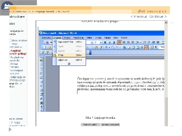Click the Paste clipboard icon on Standard toolbar
Viewport: 182px width, 136px height.
click(x=96, y=47)
